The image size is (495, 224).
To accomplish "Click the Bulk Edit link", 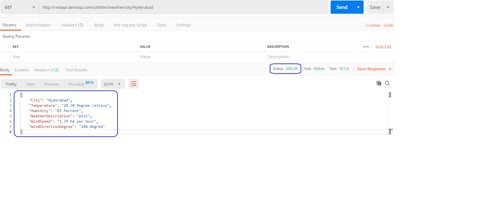I will (x=383, y=47).
